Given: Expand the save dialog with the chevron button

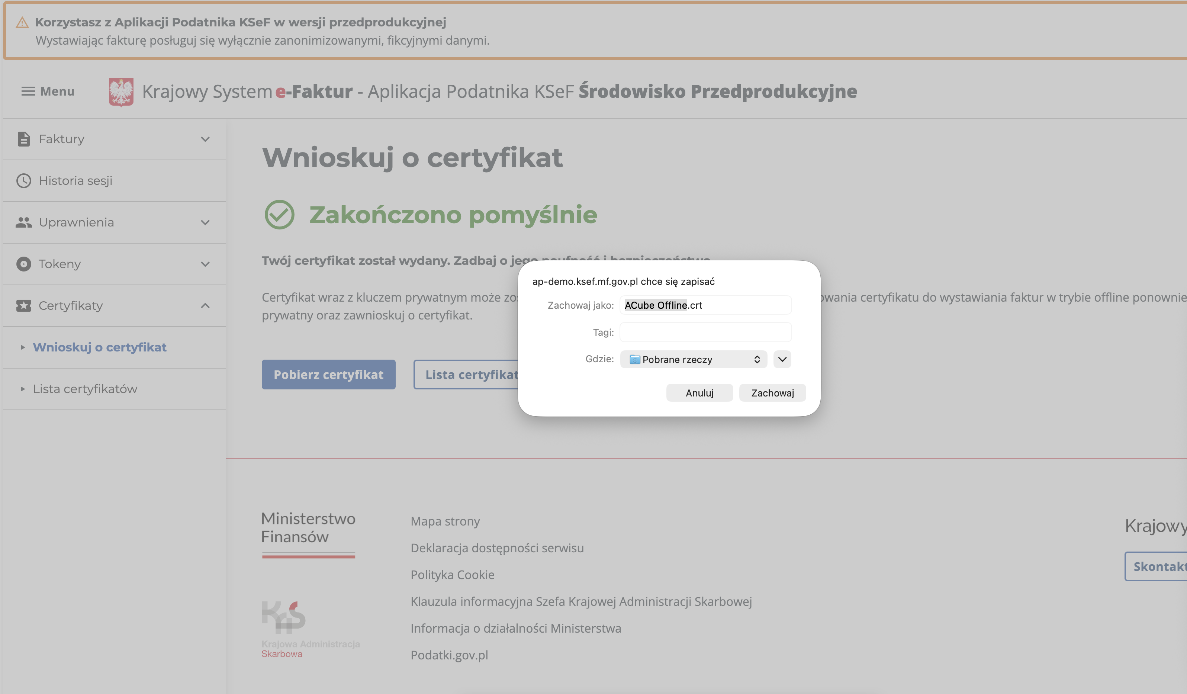Looking at the screenshot, I should coord(782,360).
